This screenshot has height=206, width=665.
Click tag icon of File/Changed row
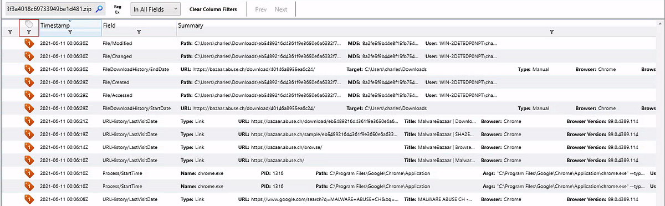(x=29, y=56)
